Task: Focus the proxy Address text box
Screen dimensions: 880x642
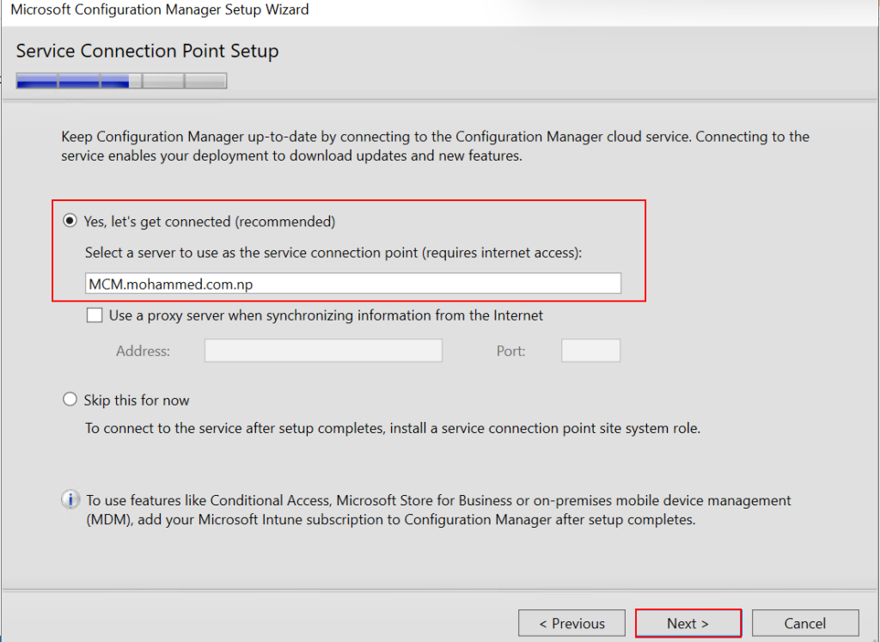Action: click(323, 351)
